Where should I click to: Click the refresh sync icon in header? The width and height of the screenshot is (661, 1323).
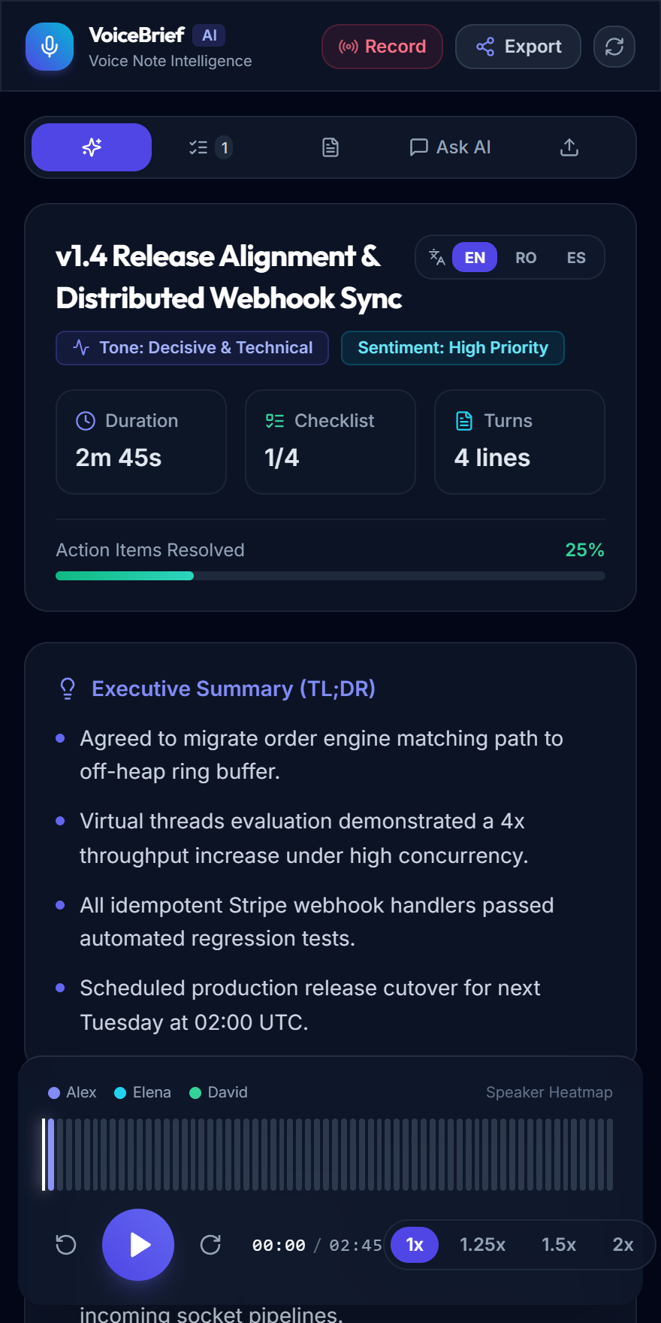614,47
